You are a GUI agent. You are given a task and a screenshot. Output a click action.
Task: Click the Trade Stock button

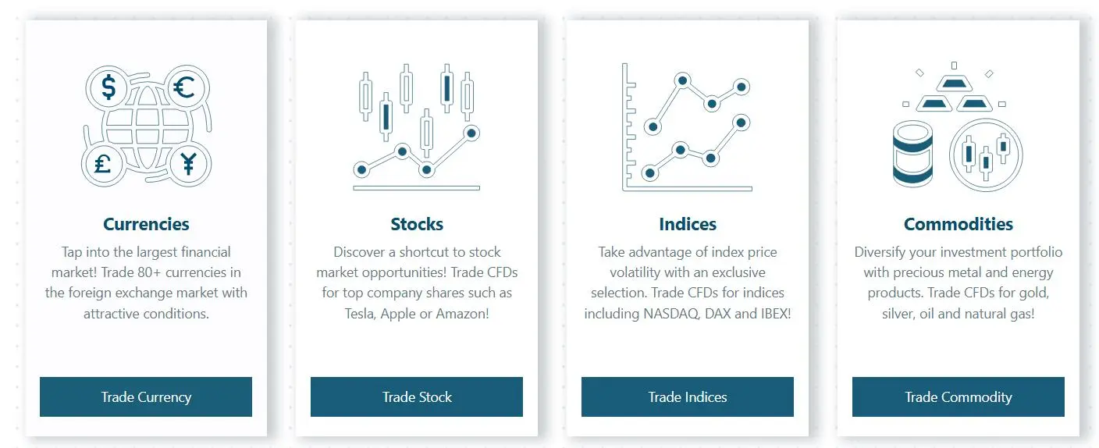[417, 396]
